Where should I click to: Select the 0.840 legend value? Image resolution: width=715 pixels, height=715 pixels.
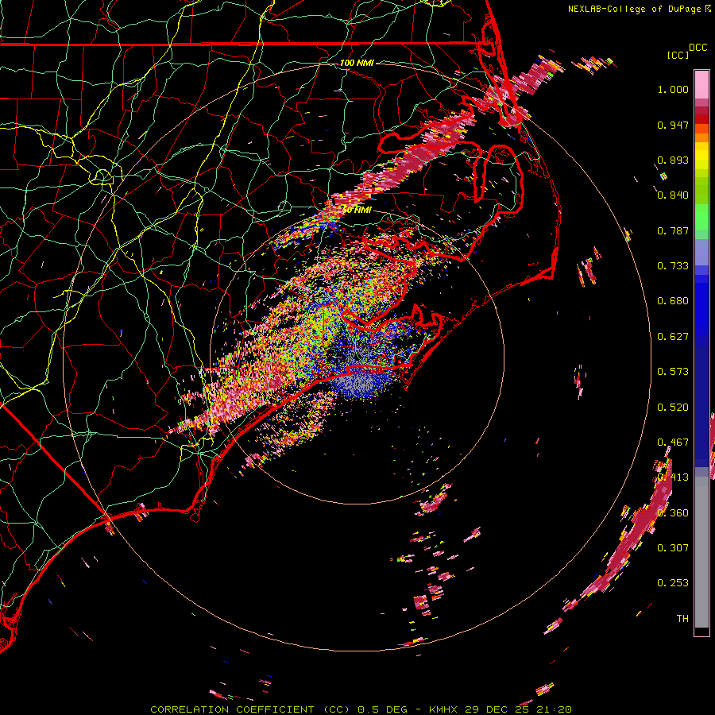click(x=673, y=195)
